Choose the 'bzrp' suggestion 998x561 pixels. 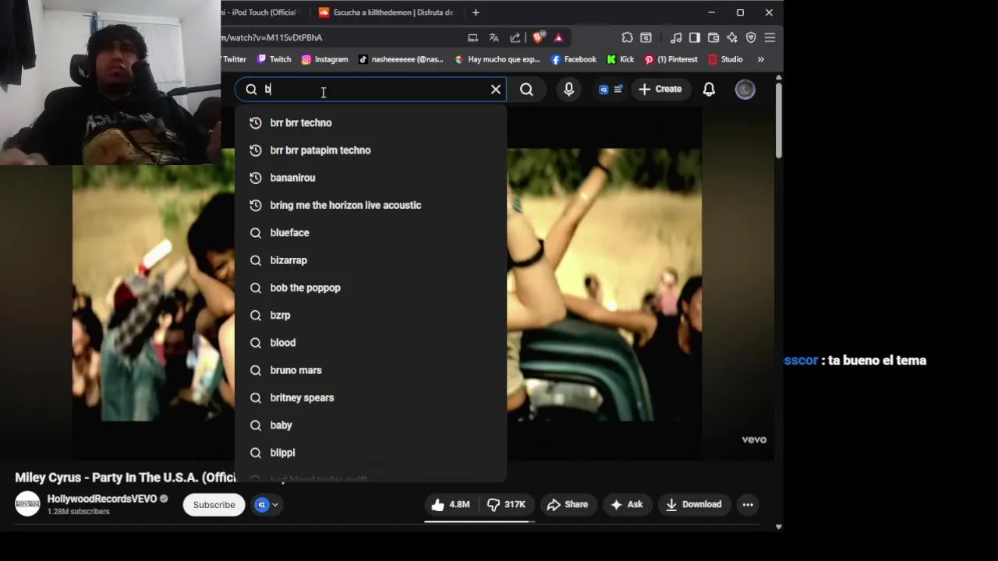(x=371, y=316)
